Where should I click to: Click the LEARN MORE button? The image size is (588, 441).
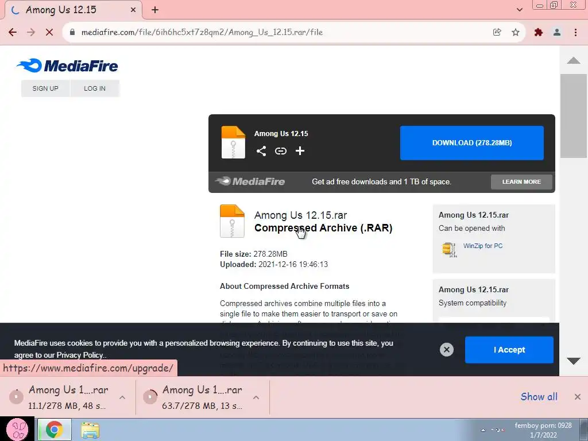[521, 182]
